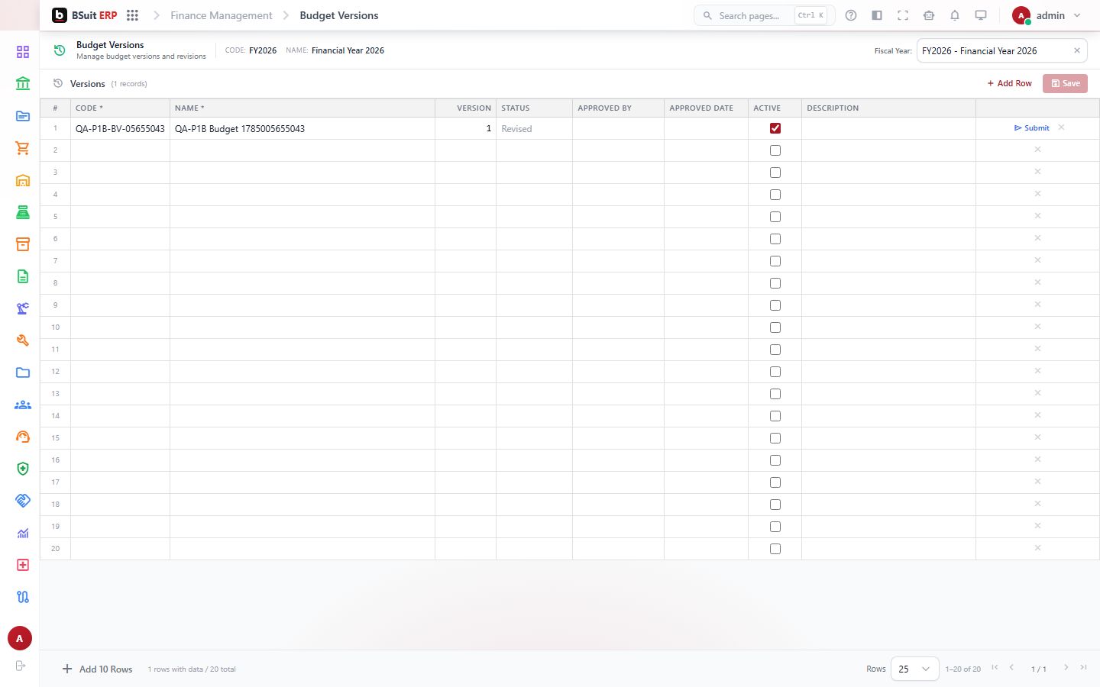Viewport: 1100px width, 687px height.
Task: Open the archive box sidebar icon
Action: click(x=23, y=244)
